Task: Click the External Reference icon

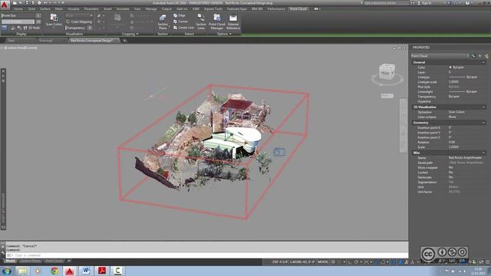Action: [x=233, y=18]
